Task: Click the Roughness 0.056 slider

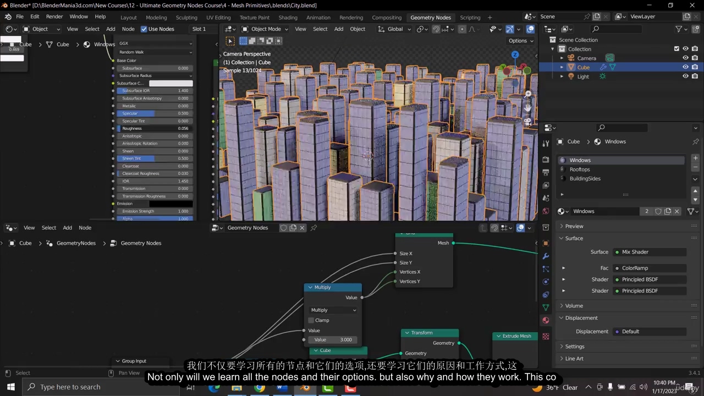Action: point(155,128)
